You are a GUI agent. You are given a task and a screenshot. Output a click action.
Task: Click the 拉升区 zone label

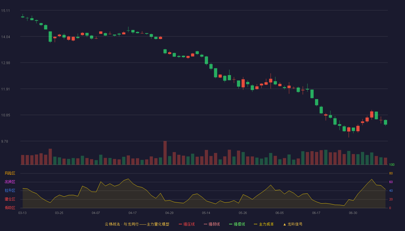click(10, 191)
